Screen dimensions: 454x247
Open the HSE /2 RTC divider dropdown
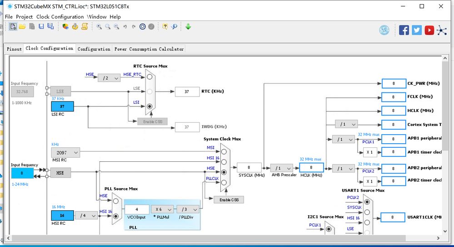click(109, 78)
